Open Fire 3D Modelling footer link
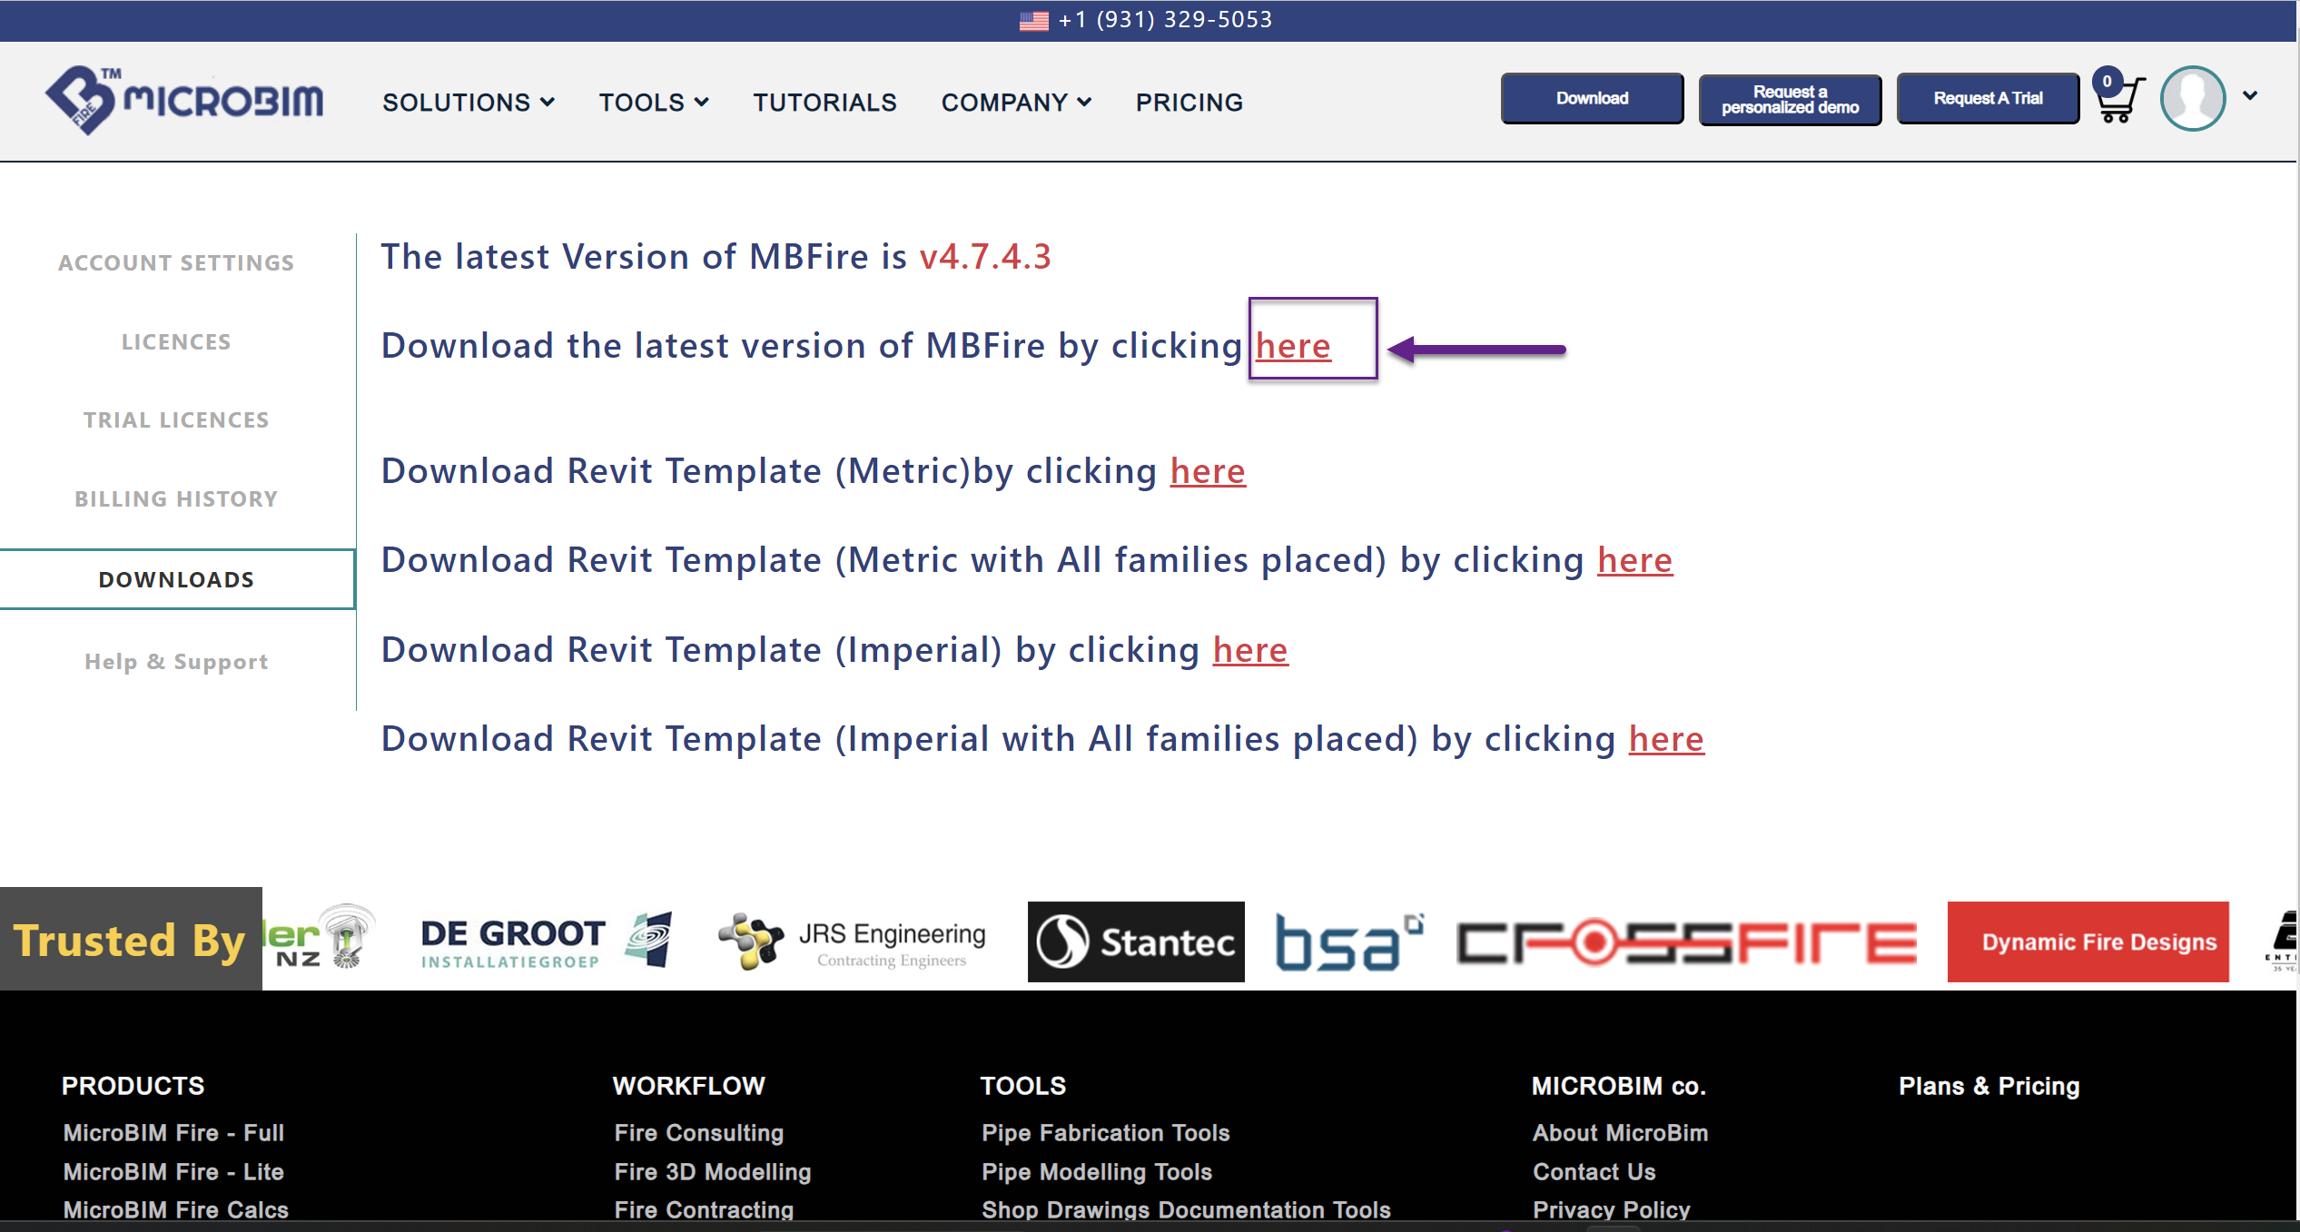Image resolution: width=2300 pixels, height=1232 pixels. pyautogui.click(x=712, y=1172)
